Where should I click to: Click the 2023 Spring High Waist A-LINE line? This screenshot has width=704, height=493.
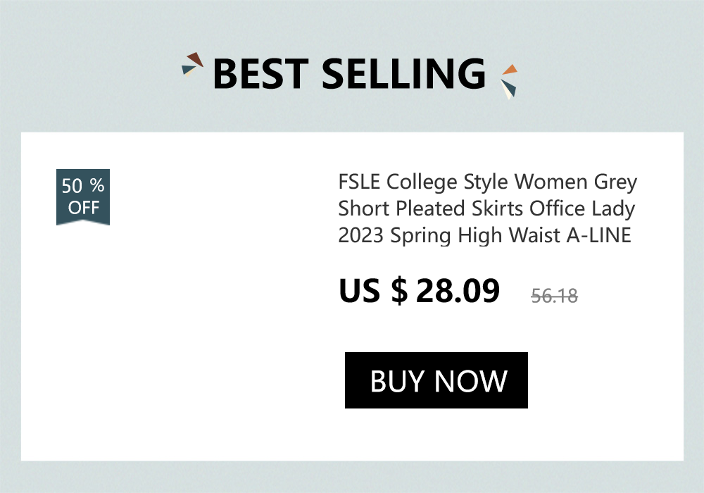point(484,235)
